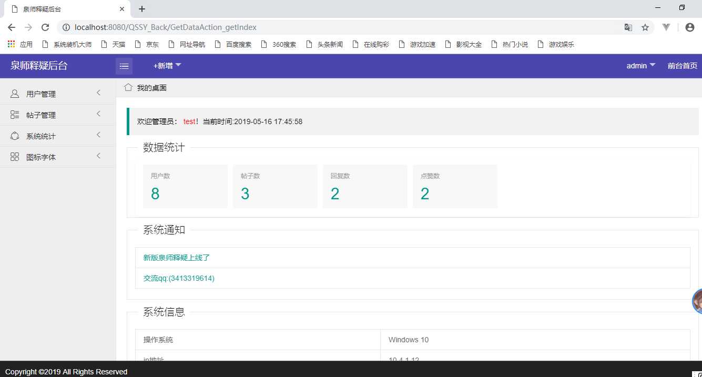Click the 点赞数 statistic card

tap(455, 186)
